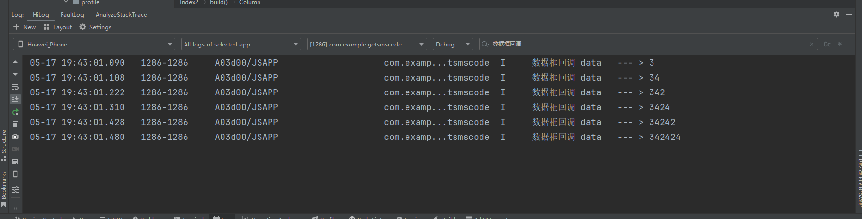The height and width of the screenshot is (219, 862).
Task: Click the scroll up arrow icon
Action: [15, 62]
